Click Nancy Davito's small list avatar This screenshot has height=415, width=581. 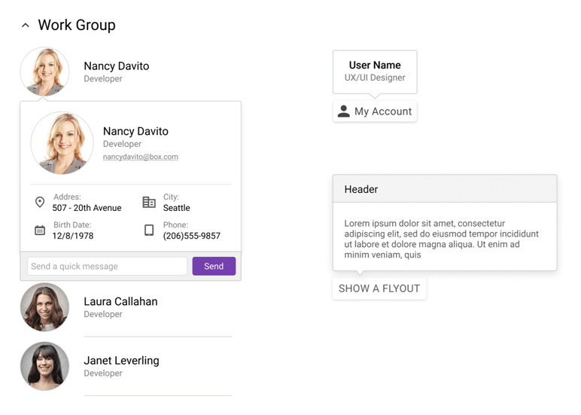click(45, 72)
